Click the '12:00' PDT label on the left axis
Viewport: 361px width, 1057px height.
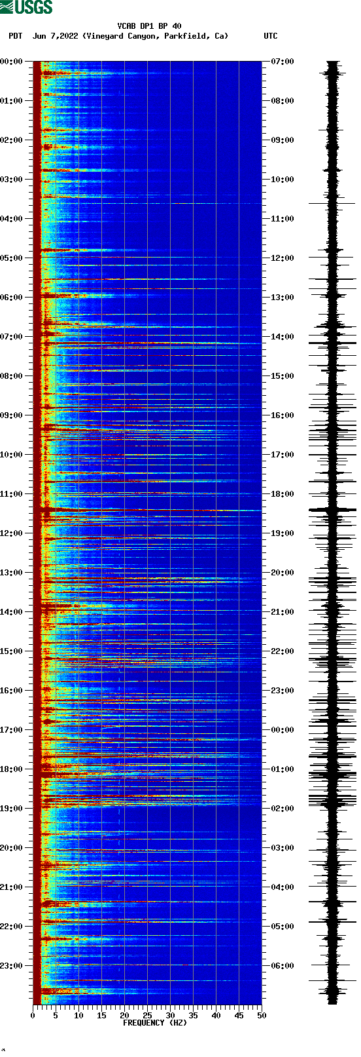pyautogui.click(x=12, y=533)
